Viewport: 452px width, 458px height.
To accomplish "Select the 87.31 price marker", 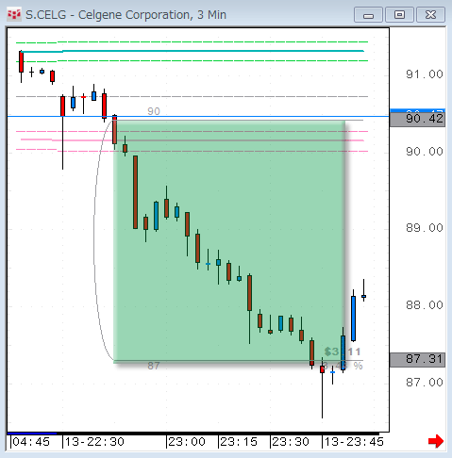I will coord(417,359).
